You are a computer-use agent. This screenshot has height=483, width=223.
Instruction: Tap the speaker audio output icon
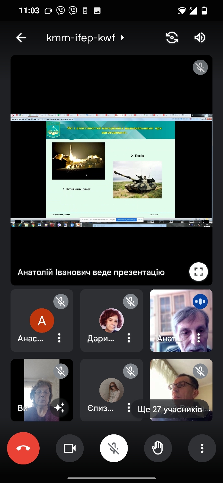200,38
